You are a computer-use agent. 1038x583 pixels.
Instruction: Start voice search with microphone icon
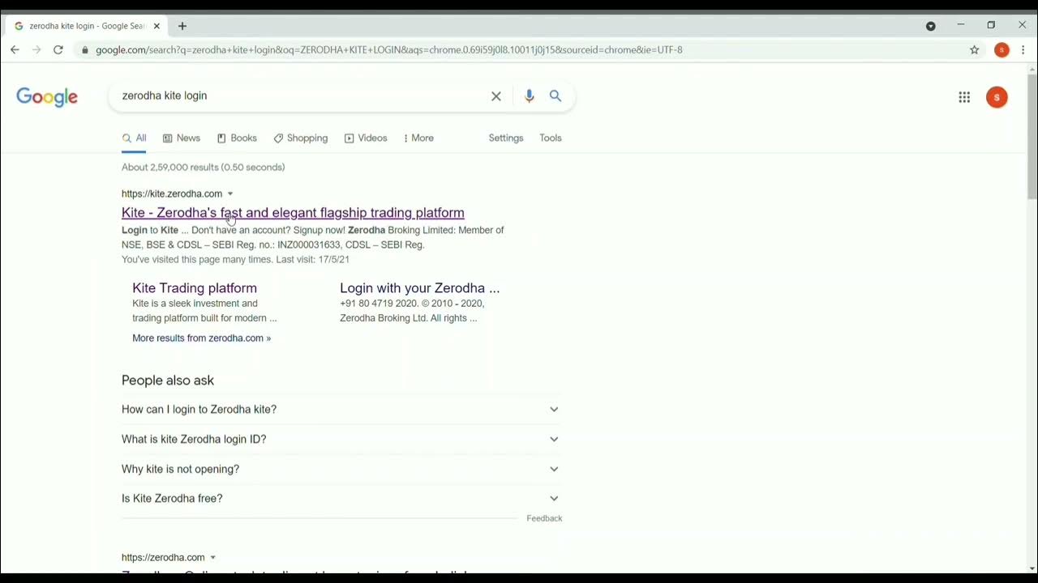pyautogui.click(x=529, y=96)
